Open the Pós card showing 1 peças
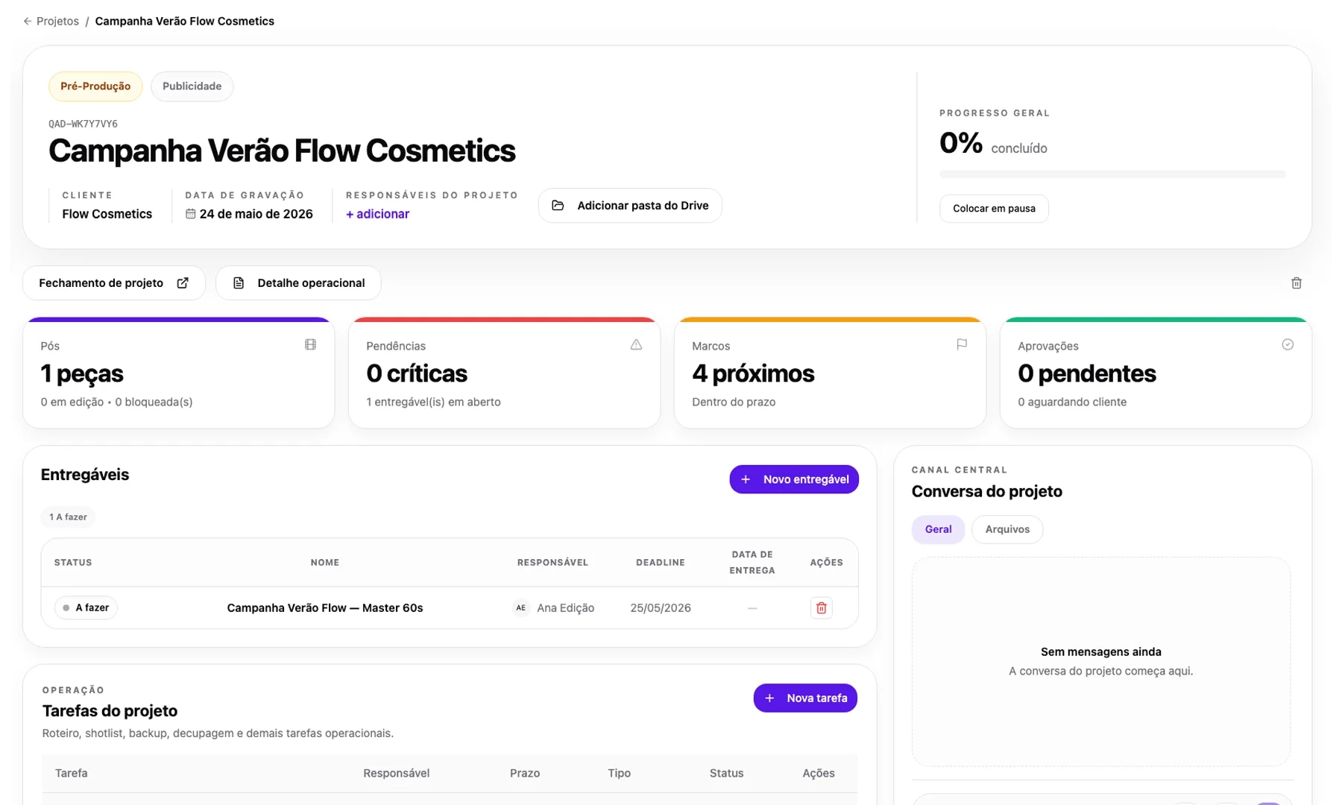Screen dimensions: 1342x805 click(179, 373)
